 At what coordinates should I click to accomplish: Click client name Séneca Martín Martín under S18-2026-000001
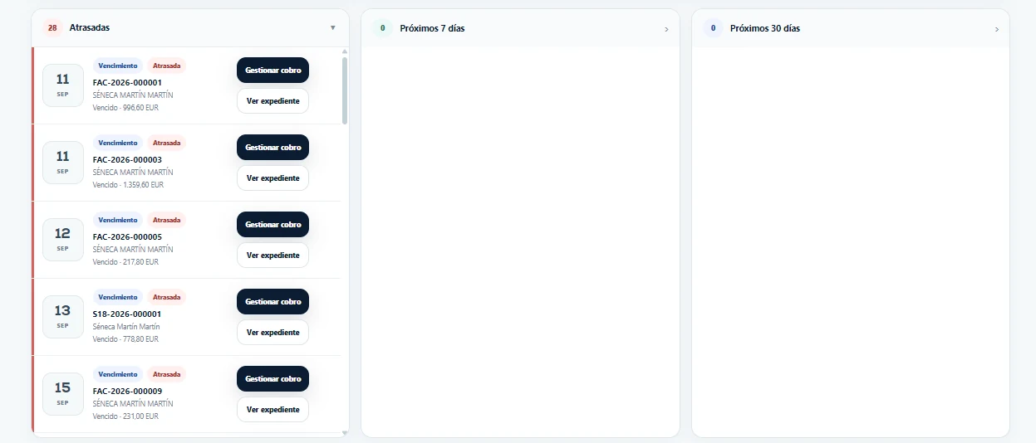point(126,327)
